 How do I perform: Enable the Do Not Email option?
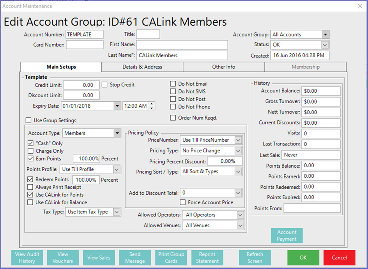coord(173,84)
